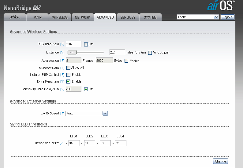This screenshot has height=168, width=243.
Task: Enable Auto Adjust for distance
Action: pos(150,52)
